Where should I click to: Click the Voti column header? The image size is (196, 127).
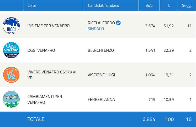coord(149,5)
